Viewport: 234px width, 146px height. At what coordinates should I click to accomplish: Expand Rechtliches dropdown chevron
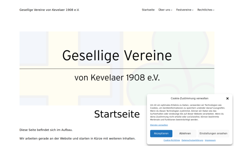[x=214, y=10]
